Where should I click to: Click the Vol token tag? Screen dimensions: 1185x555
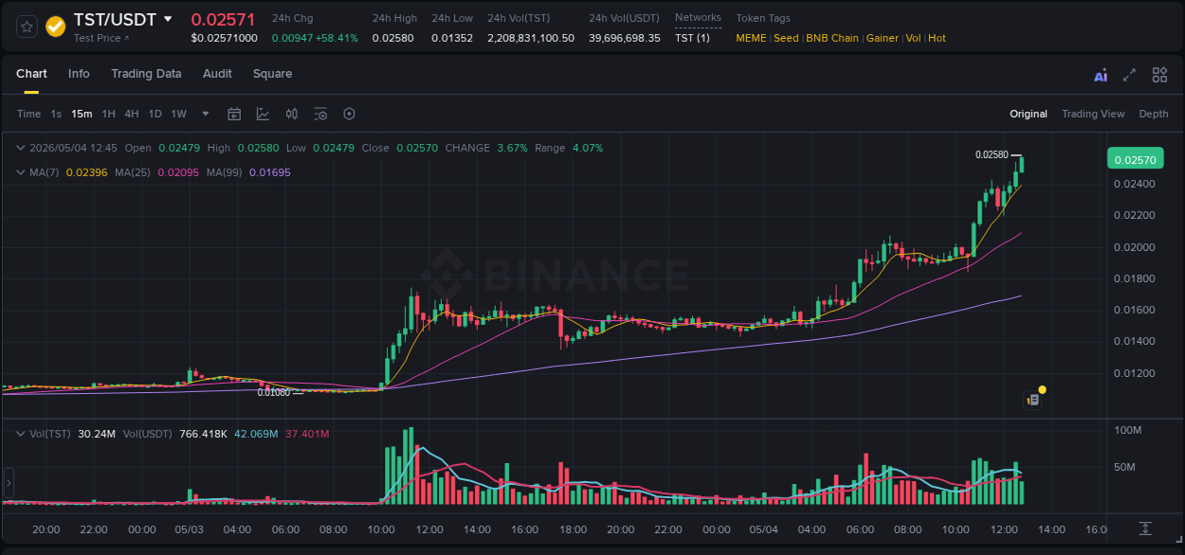[913, 38]
